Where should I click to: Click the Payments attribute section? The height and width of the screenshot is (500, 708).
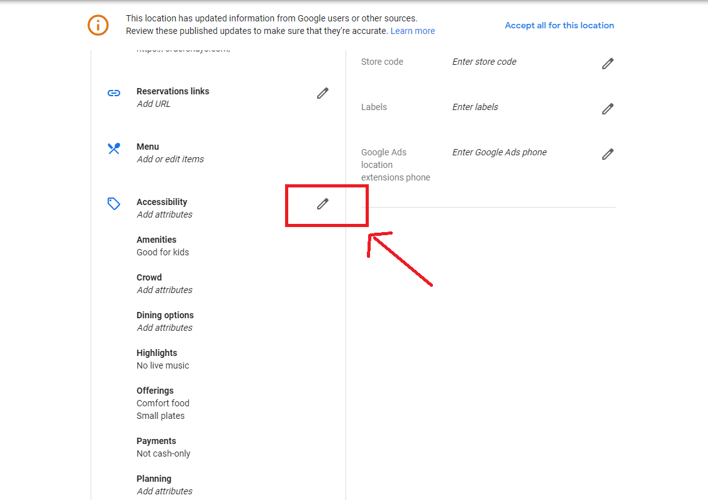[x=156, y=441]
